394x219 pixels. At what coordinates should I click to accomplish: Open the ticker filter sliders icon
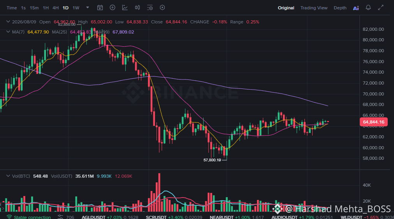[x=60, y=217]
